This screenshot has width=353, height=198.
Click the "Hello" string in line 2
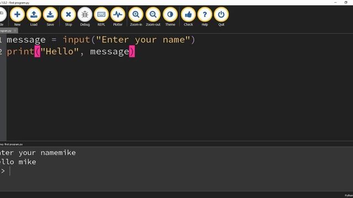[60, 51]
